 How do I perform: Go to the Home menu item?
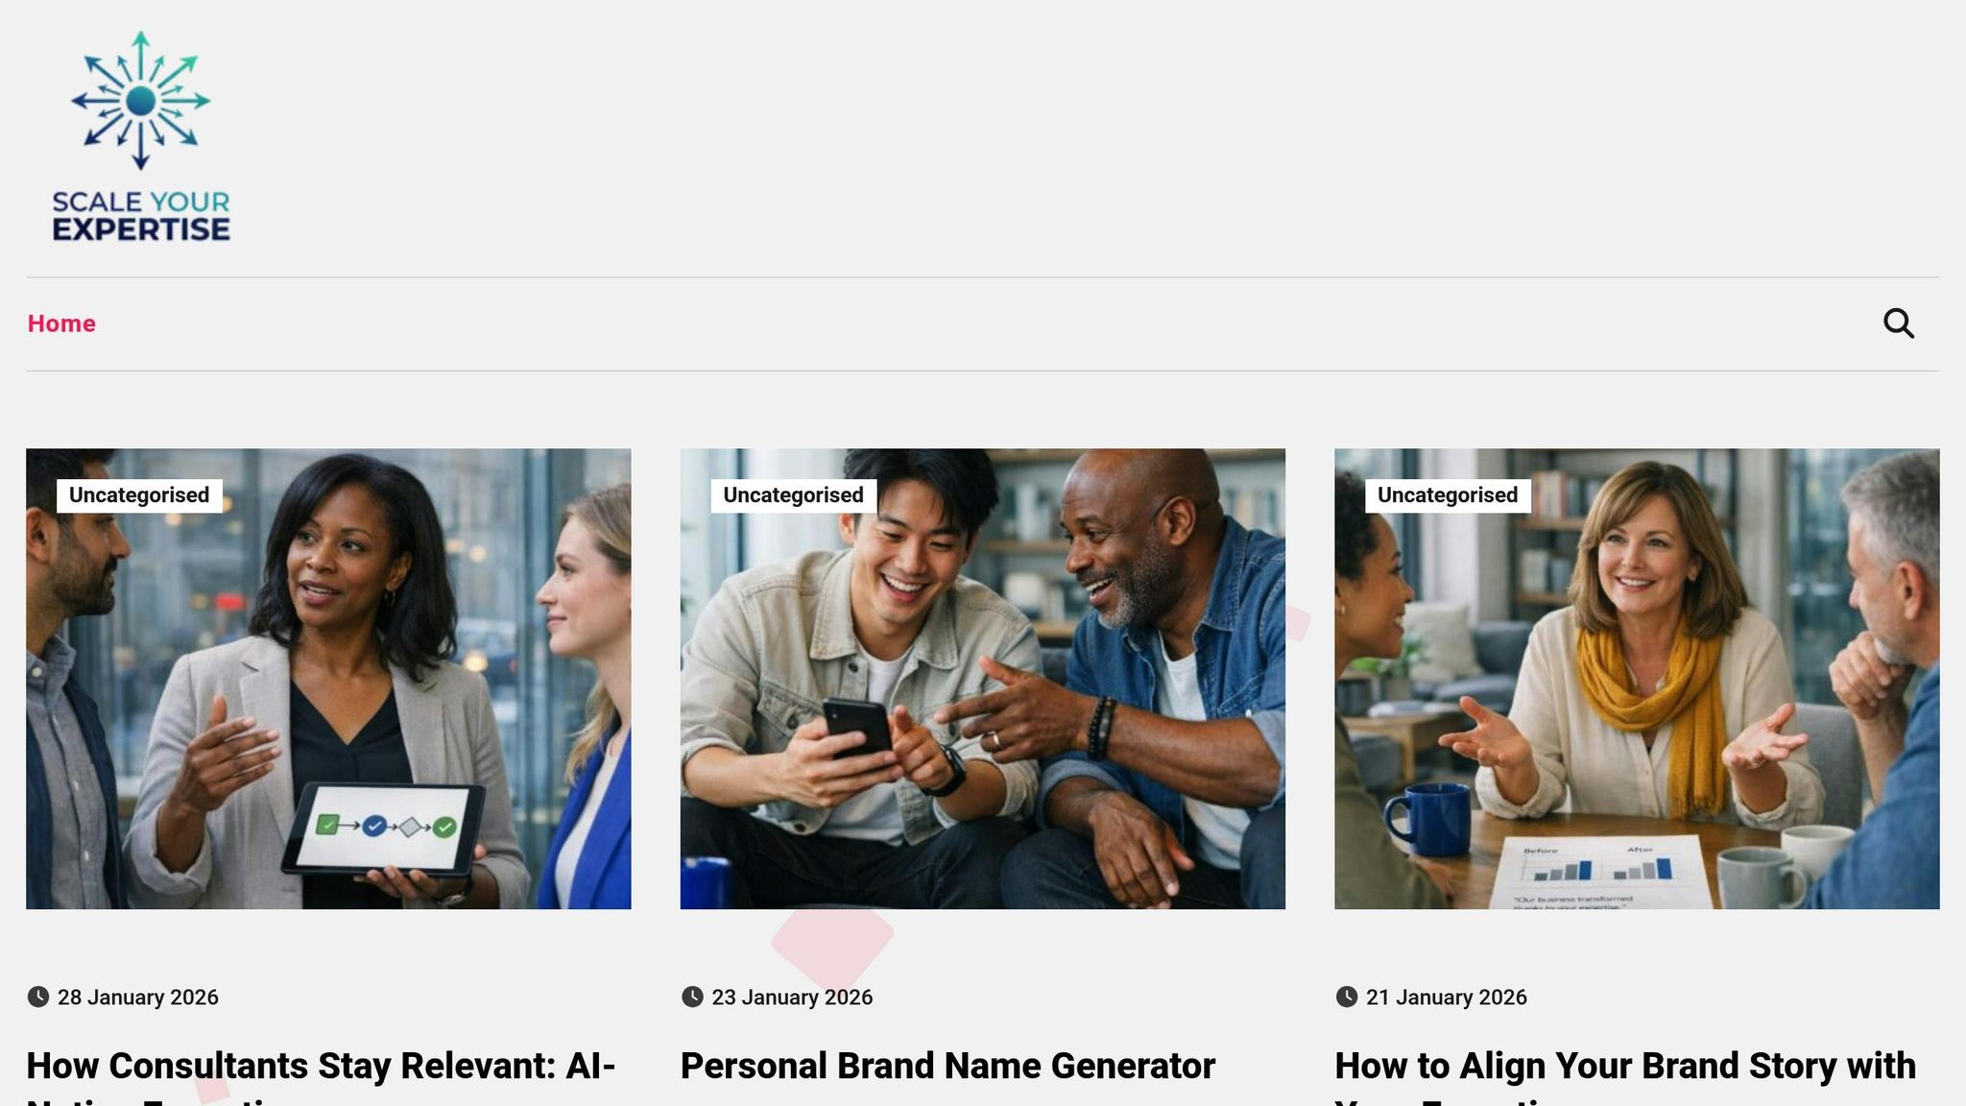(61, 324)
